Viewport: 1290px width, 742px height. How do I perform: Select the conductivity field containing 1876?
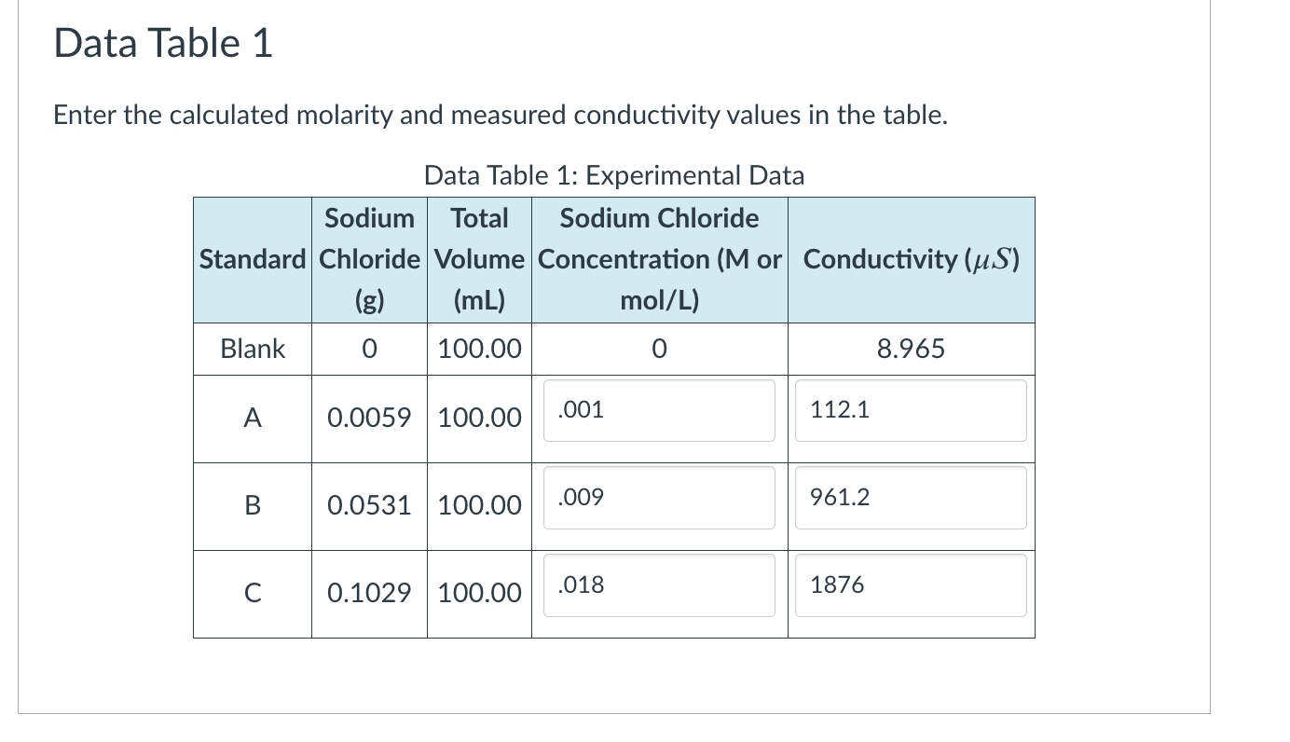pyautogui.click(x=911, y=585)
